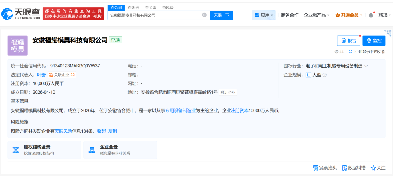Click the company title 安徽福耀模具科技有限公司
This screenshot has width=393, height=176.
pyautogui.click(x=70, y=40)
